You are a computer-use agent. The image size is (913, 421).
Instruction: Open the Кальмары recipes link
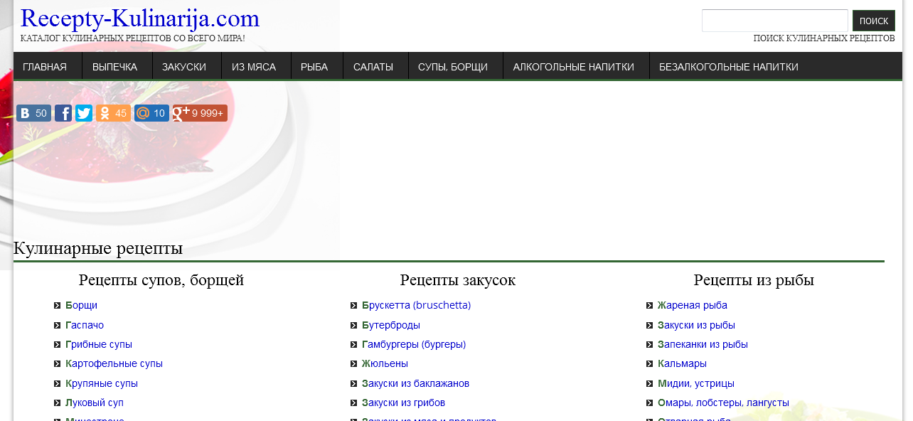click(682, 363)
